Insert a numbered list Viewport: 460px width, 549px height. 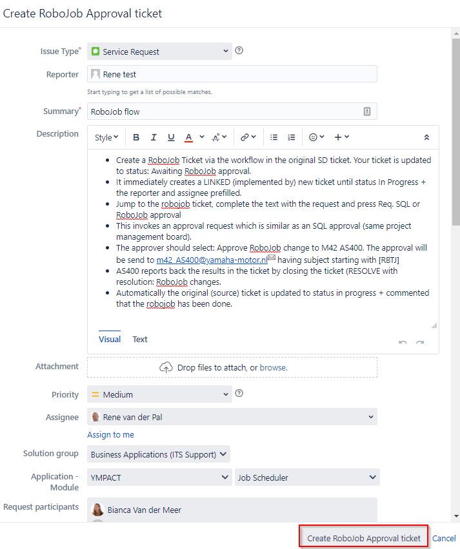tap(292, 137)
